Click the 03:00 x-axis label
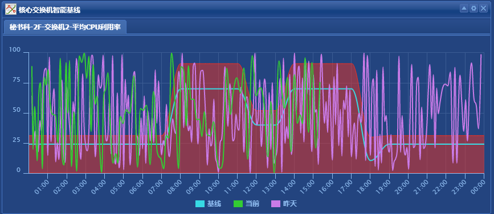The width and height of the screenshot is (494, 214). pyautogui.click(x=79, y=186)
